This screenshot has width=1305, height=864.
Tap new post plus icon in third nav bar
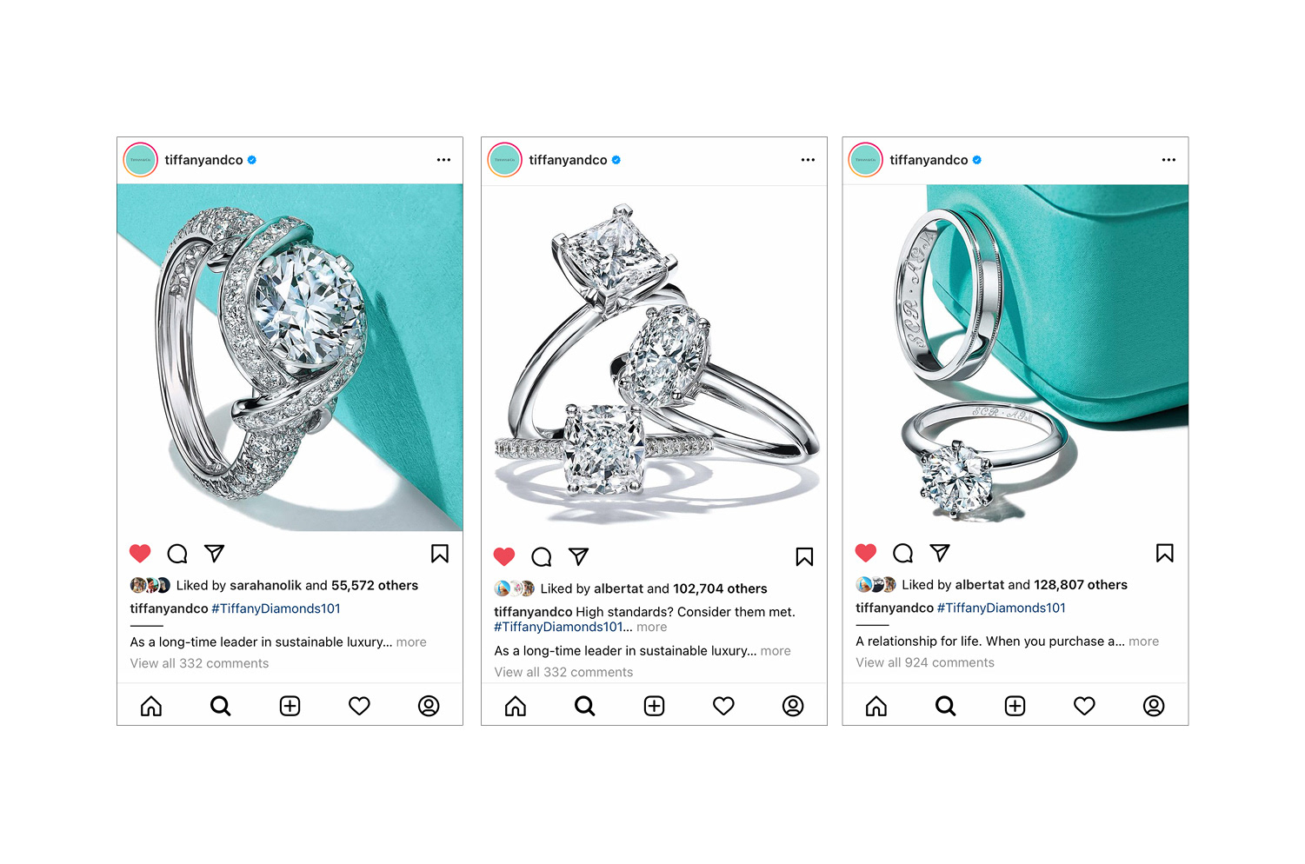click(x=1015, y=706)
